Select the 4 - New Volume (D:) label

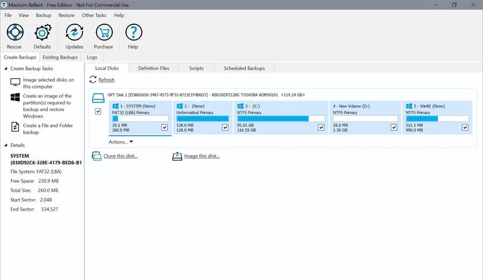pyautogui.click(x=351, y=106)
